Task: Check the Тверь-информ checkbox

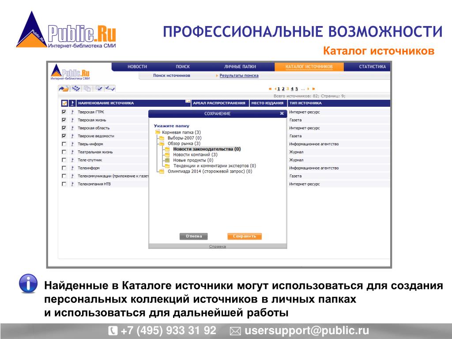Action: (64, 144)
